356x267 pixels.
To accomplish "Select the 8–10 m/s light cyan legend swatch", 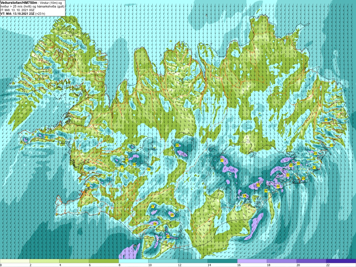I will (x=133, y=261).
